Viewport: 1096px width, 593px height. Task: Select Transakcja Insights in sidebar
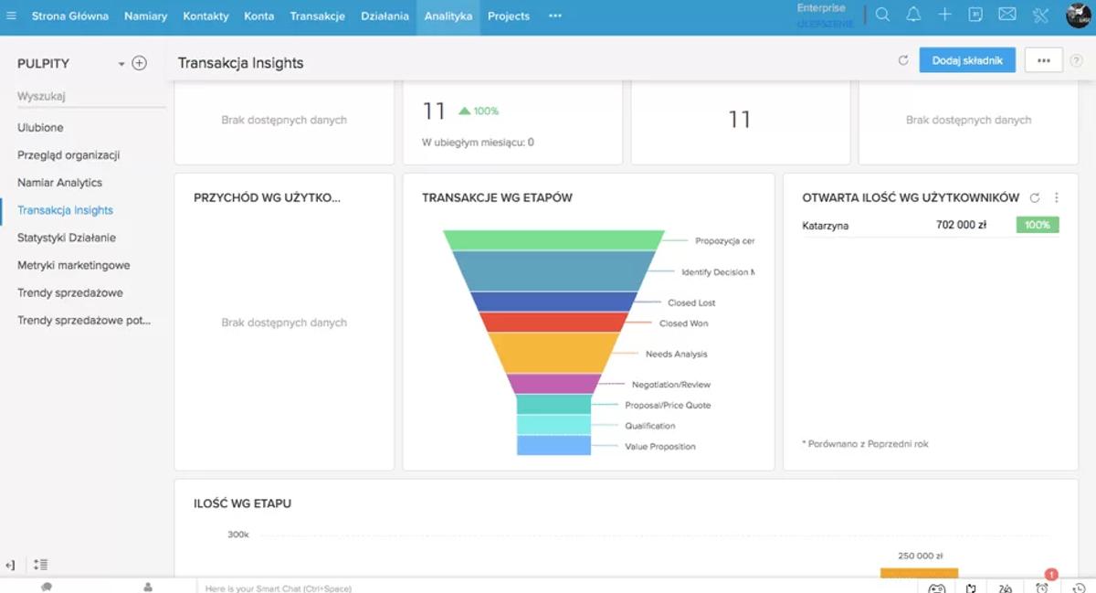(65, 210)
